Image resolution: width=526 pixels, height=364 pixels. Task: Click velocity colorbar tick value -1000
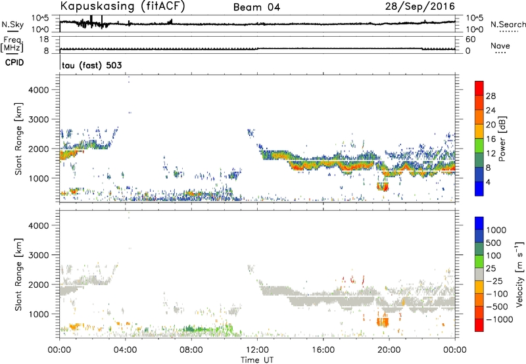coord(500,319)
